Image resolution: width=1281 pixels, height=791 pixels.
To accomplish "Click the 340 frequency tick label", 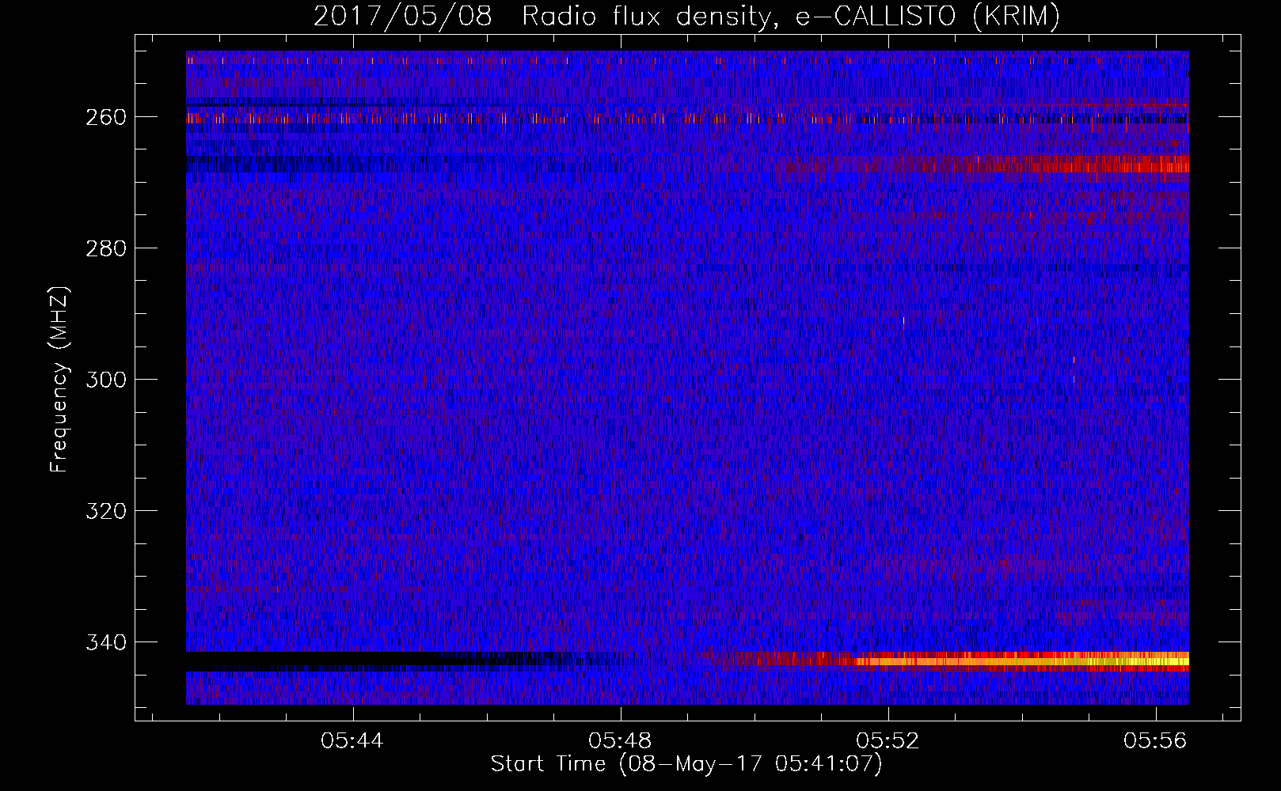I will (x=105, y=642).
